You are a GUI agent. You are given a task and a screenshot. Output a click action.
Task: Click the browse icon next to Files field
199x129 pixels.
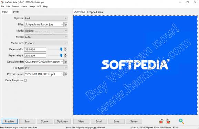point(66,24)
